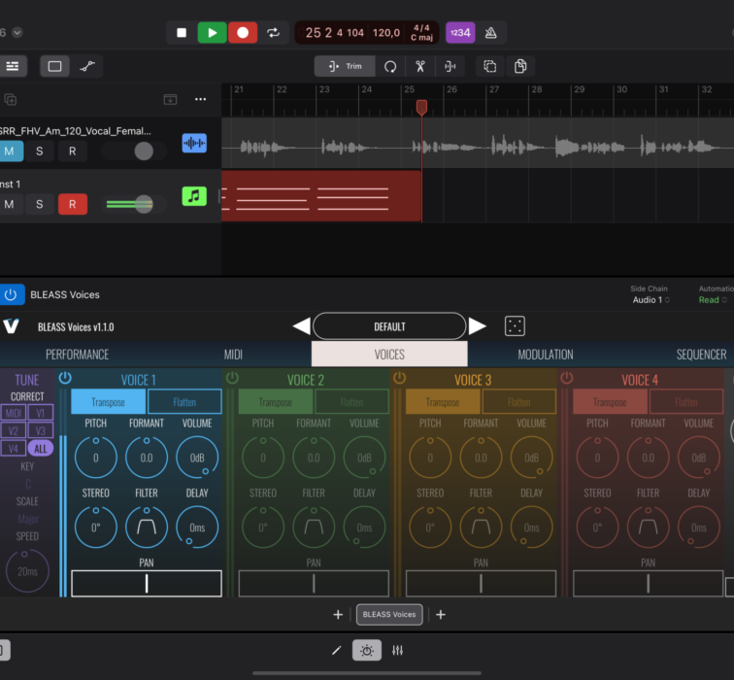Click the green instrument track note icon

point(194,196)
